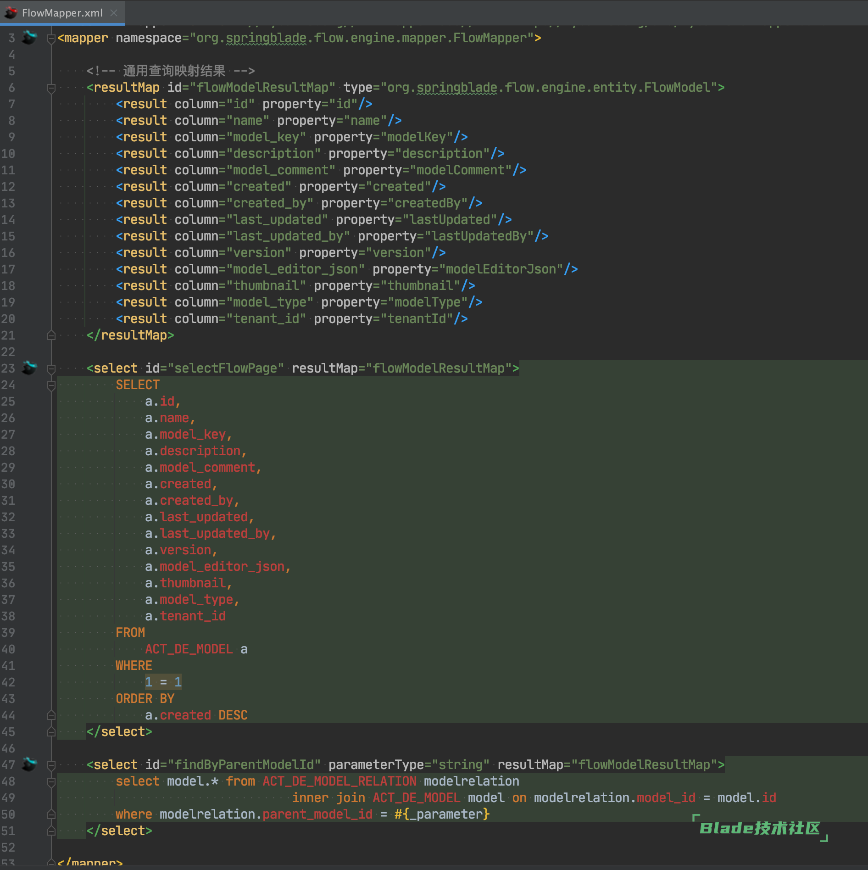This screenshot has height=870, width=868.
Task: Click the selectFlowPage id value
Action: click(x=226, y=368)
